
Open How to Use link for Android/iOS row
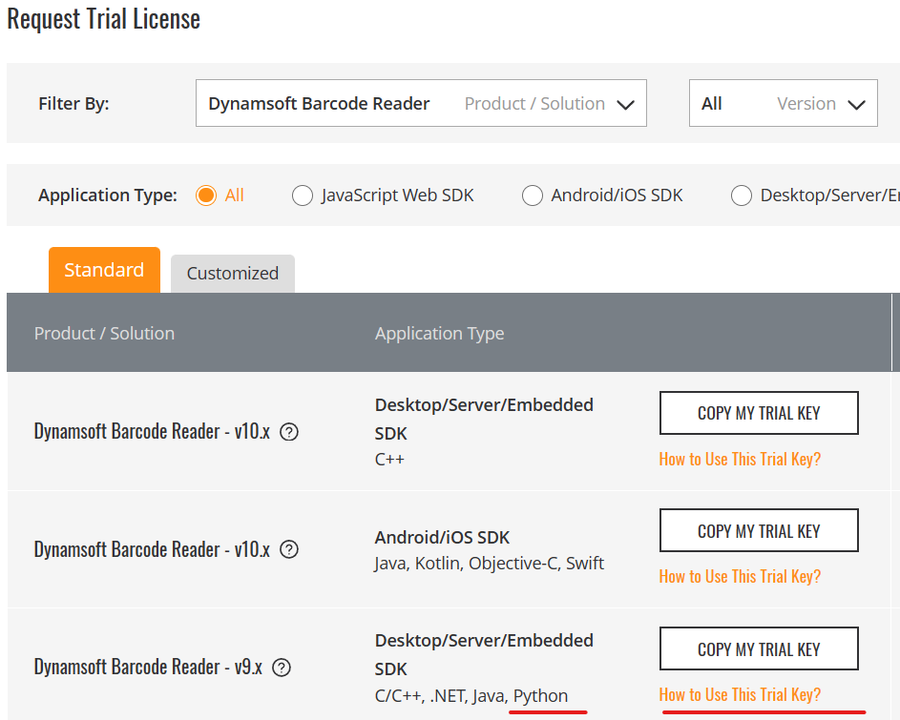[740, 576]
